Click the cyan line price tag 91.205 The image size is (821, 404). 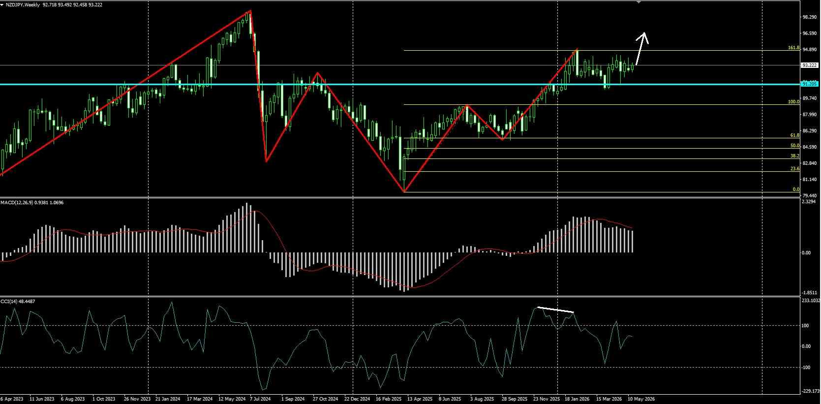[810, 84]
